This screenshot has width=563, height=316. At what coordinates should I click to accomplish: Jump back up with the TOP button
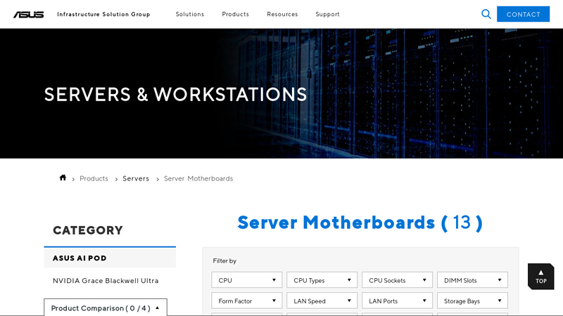click(x=540, y=277)
